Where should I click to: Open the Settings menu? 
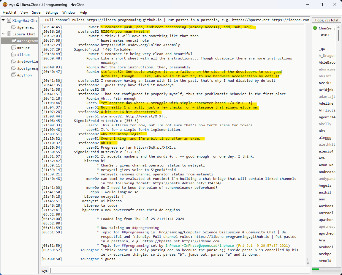(52, 12)
